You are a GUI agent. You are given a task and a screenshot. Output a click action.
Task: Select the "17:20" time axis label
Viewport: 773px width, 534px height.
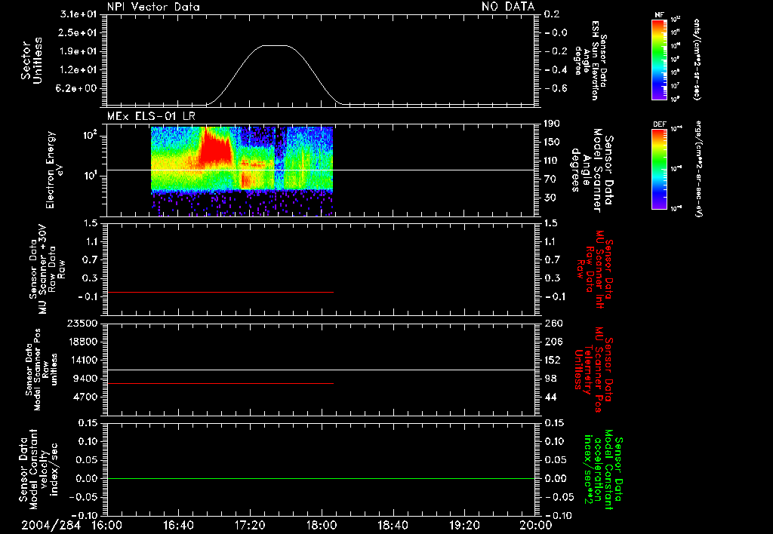[250, 525]
